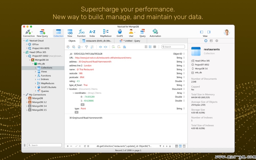Click the just-eat URL value

pos(103,58)
